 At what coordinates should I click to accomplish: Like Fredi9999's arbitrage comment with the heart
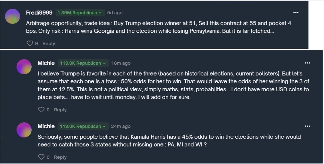point(30,43)
